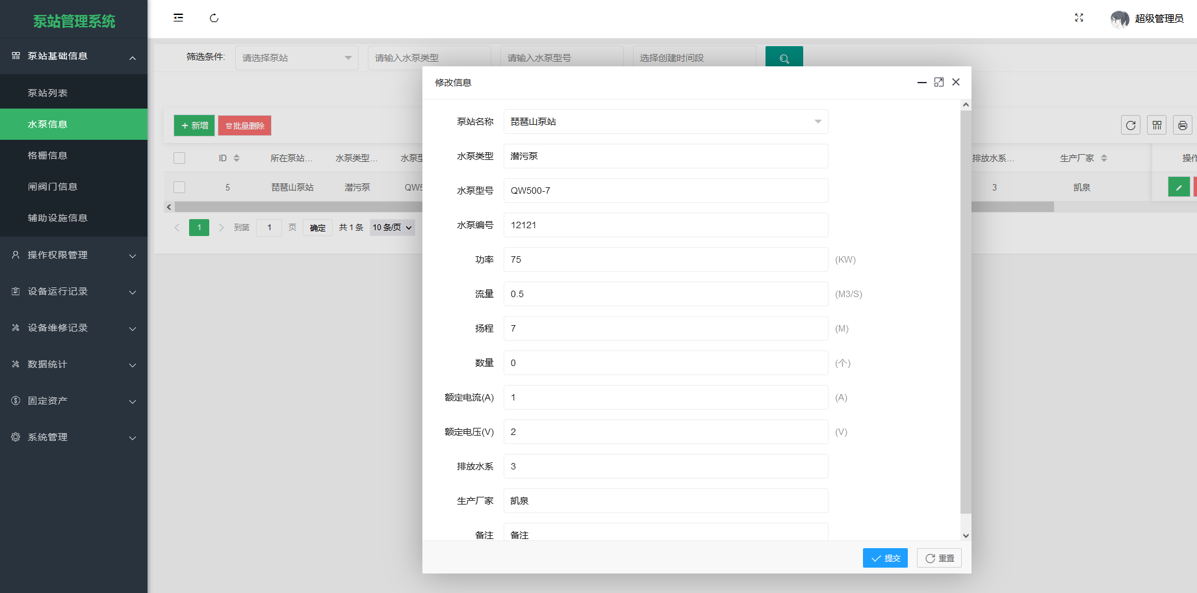Click the 功率 input field

[666, 259]
